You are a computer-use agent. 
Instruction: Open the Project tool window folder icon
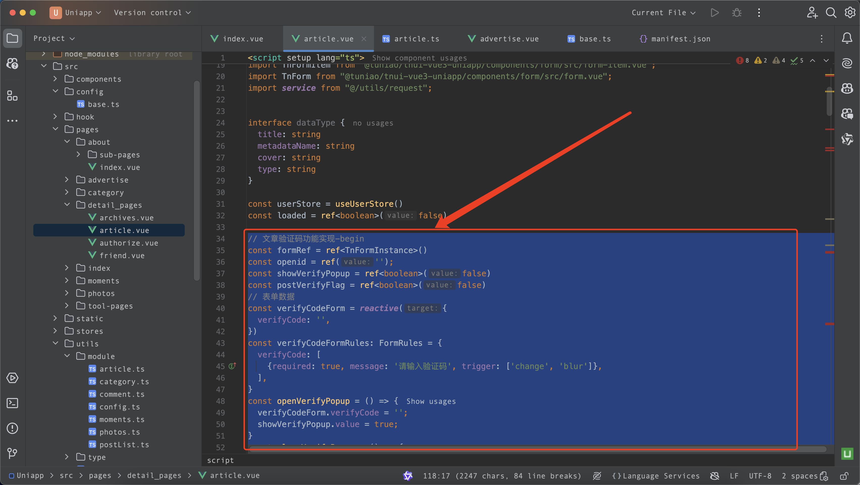[12, 38]
